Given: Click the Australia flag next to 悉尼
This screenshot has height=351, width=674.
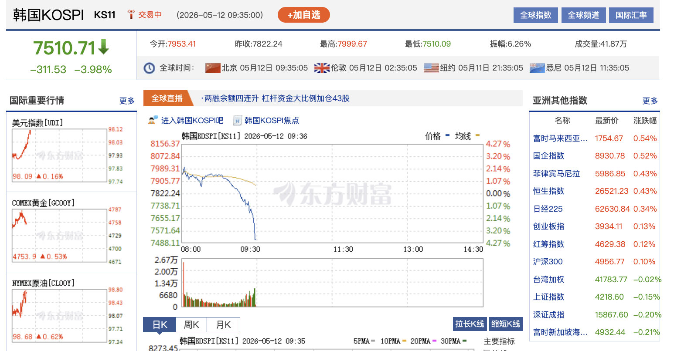Looking at the screenshot, I should coord(537,67).
